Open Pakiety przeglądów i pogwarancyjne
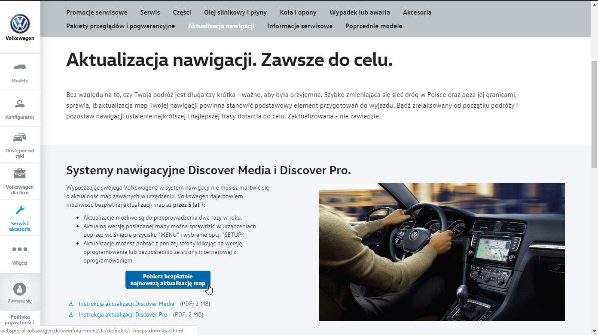The width and height of the screenshot is (598, 335). 121,26
